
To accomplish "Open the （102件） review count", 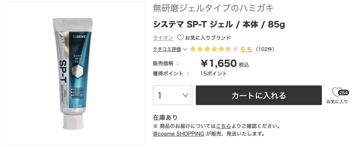I will [265, 49].
